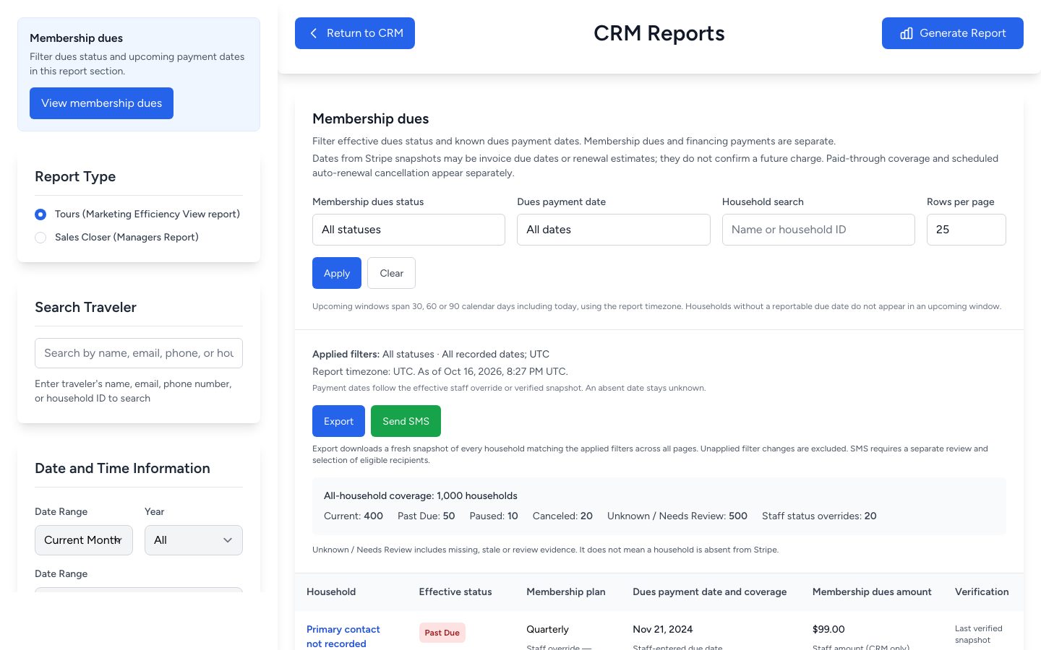
Task: Click the Past Due status badge
Action: pos(442,633)
